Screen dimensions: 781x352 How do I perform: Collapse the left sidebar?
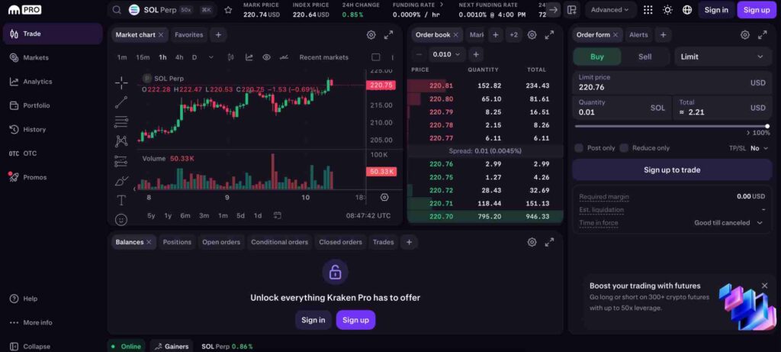tap(30, 347)
